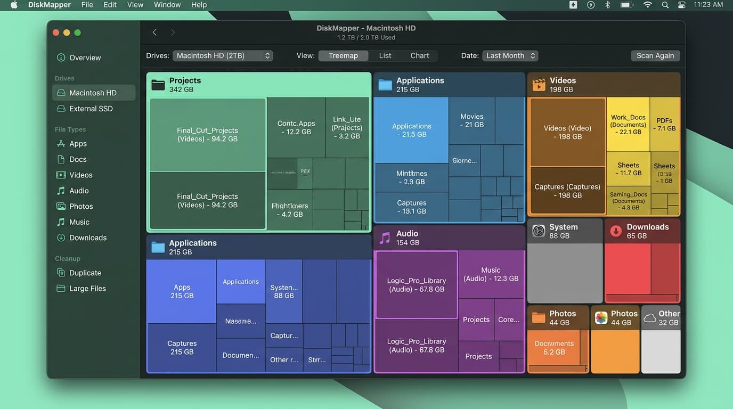Open the File menu
733x409 pixels.
click(x=87, y=5)
